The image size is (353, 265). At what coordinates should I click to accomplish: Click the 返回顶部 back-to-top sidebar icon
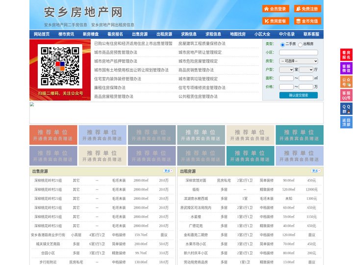click(x=346, y=122)
